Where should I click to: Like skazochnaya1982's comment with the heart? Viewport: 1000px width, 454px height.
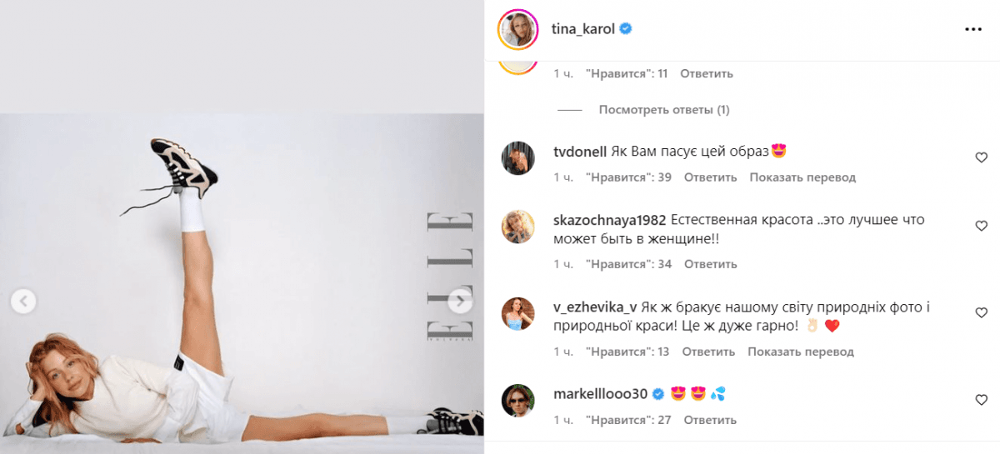point(981,226)
